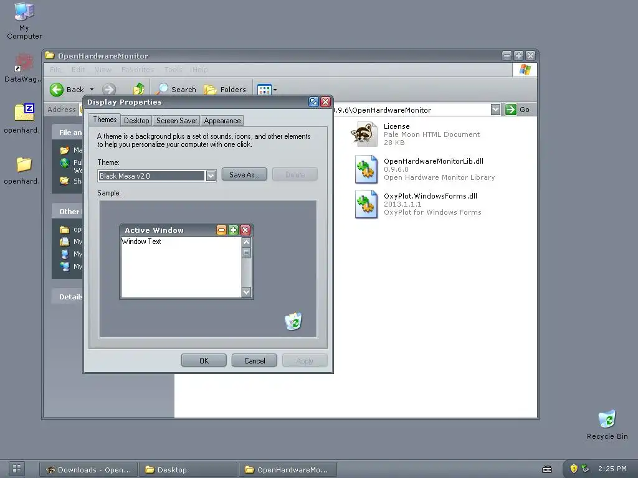Click the safely remove hardware tray icon
This screenshot has height=478, width=638.
coord(585,469)
